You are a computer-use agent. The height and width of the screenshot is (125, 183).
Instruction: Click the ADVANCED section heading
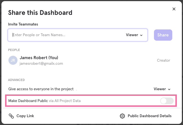(x=16, y=80)
